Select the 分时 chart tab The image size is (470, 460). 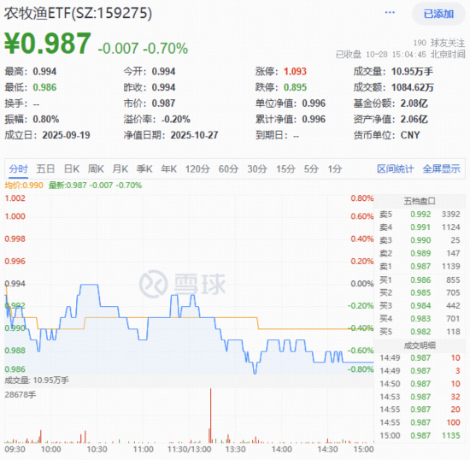tap(18, 168)
